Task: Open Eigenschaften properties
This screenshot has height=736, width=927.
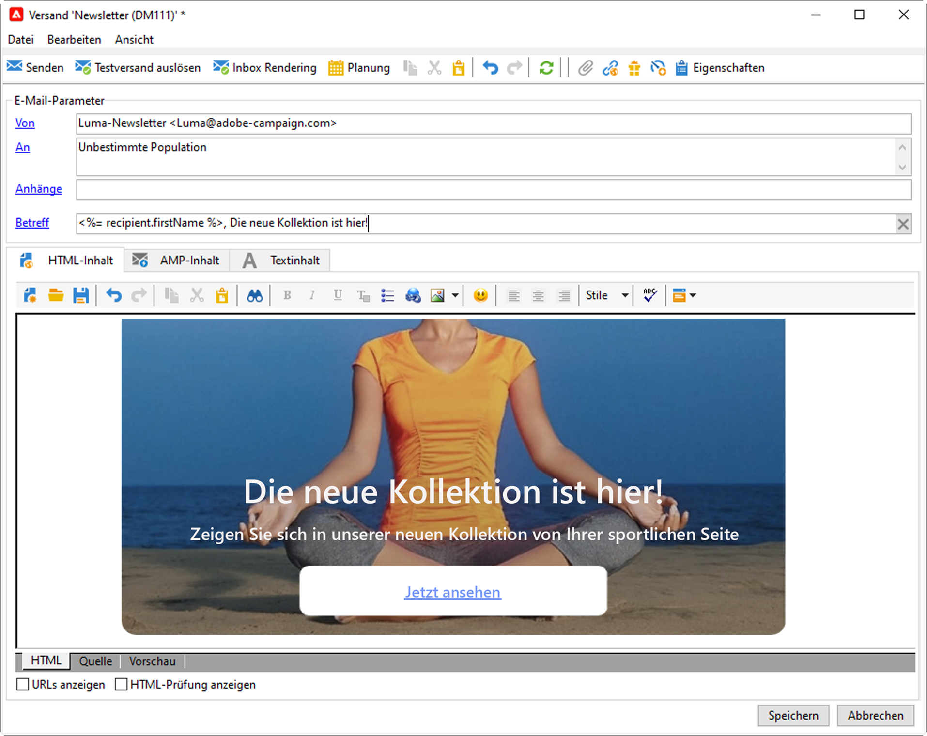Action: (720, 68)
